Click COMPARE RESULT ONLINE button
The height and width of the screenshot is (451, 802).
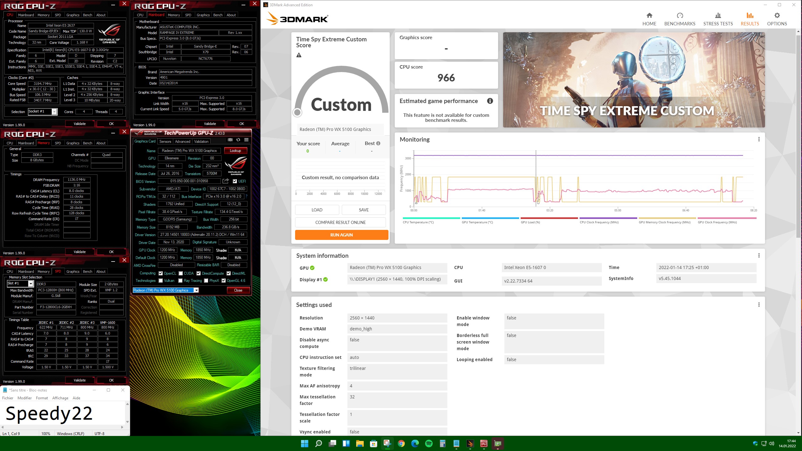coord(340,222)
